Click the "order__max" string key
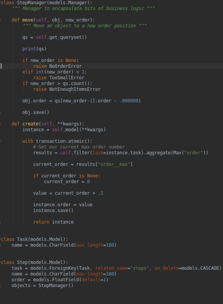Viewport: 223px width, 304px height. click(115, 164)
